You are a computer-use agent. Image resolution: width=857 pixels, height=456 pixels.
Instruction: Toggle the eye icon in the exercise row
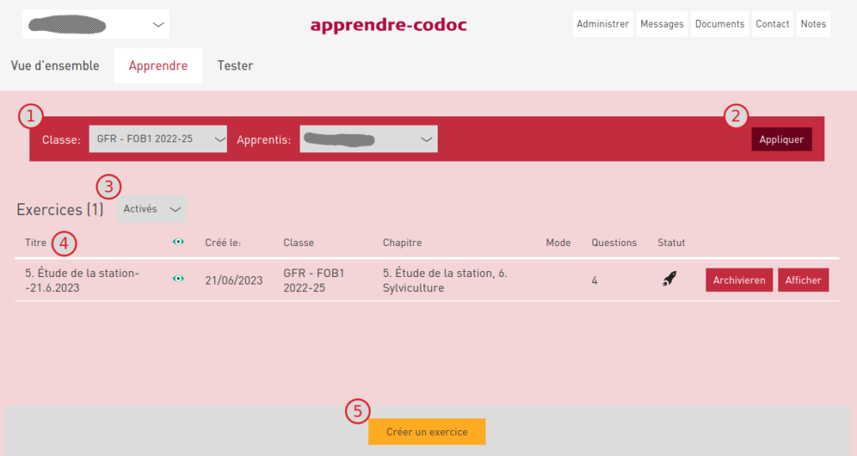point(178,279)
